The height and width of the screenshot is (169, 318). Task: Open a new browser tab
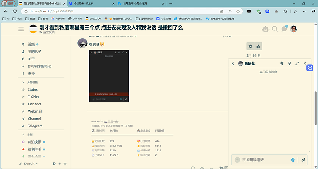click(171, 3)
